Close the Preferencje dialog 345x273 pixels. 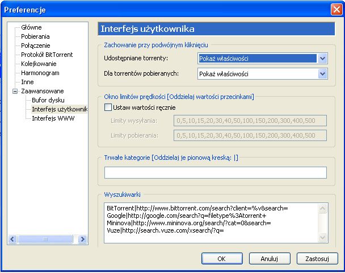click(x=336, y=10)
